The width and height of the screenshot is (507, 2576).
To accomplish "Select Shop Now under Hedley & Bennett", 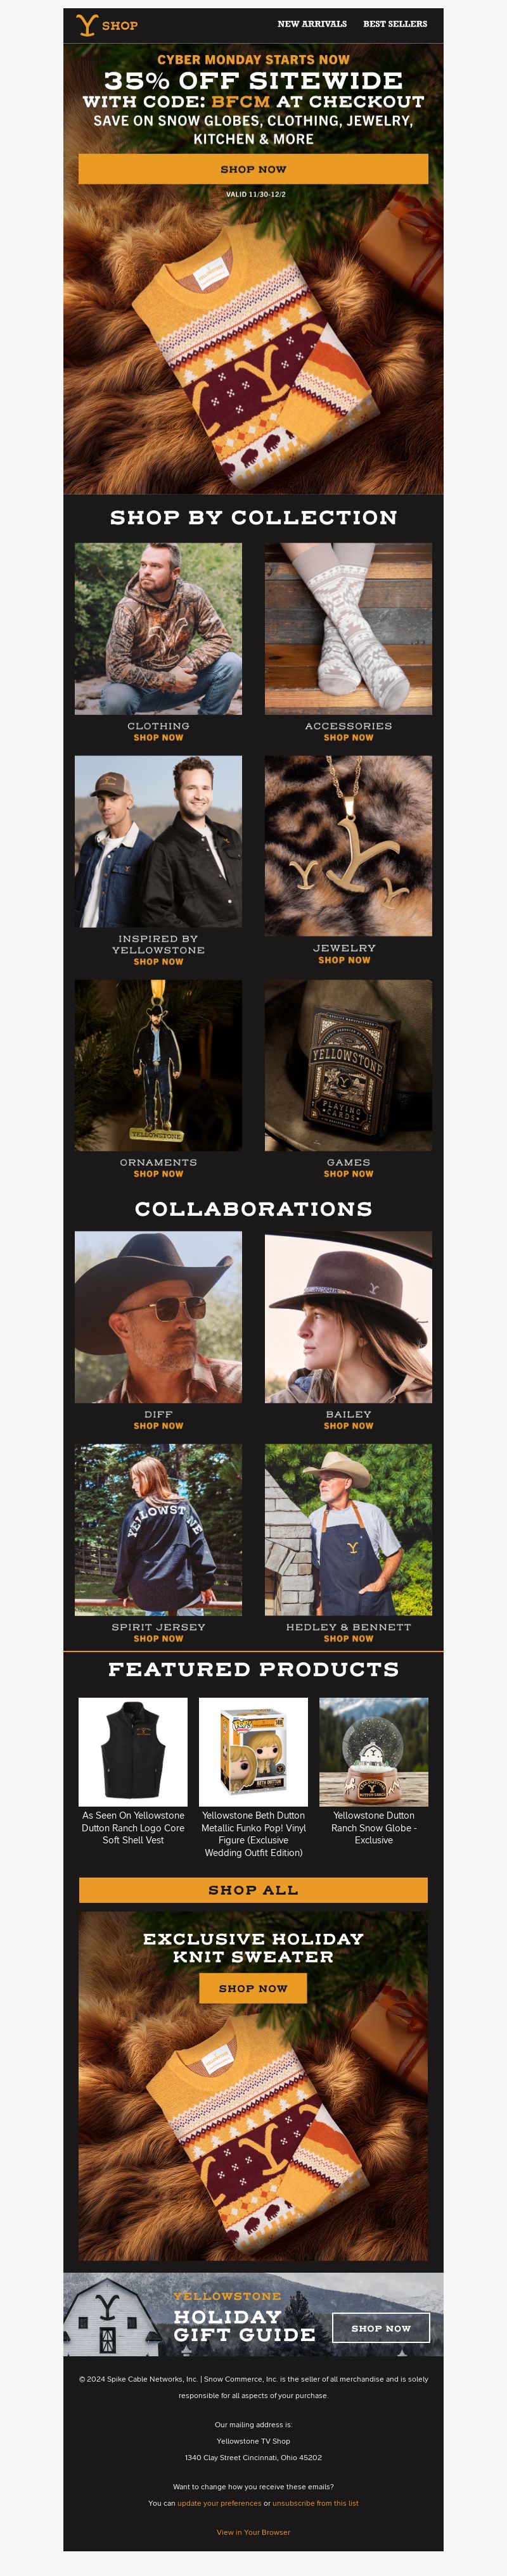I will (x=348, y=1638).
